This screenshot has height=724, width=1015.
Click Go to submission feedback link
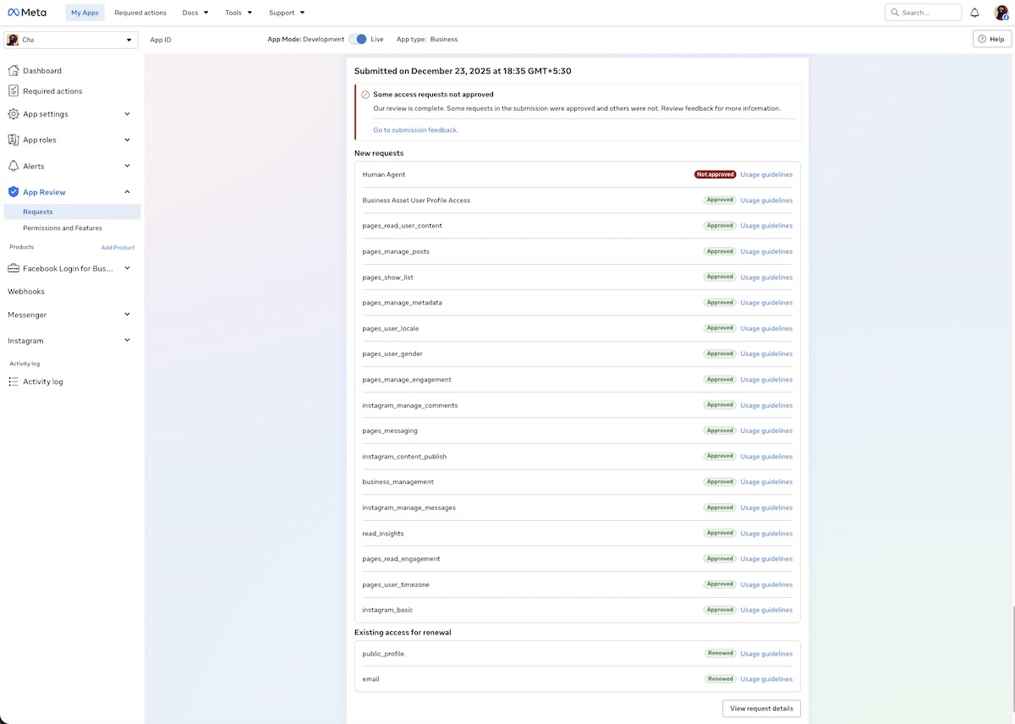pos(415,130)
